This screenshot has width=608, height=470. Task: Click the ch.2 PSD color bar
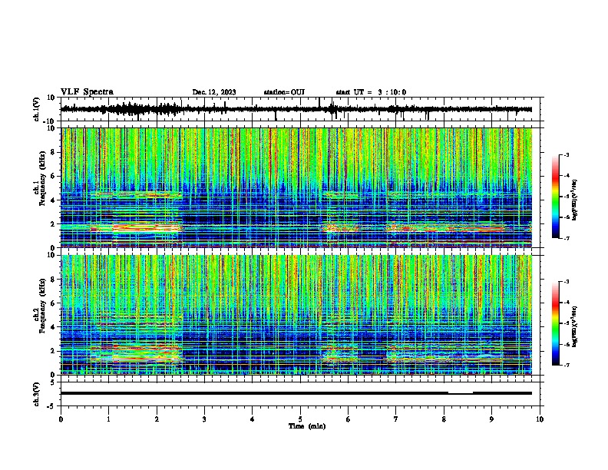pyautogui.click(x=556, y=323)
